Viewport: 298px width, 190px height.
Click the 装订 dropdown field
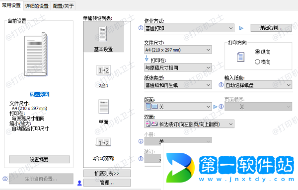[152, 159]
